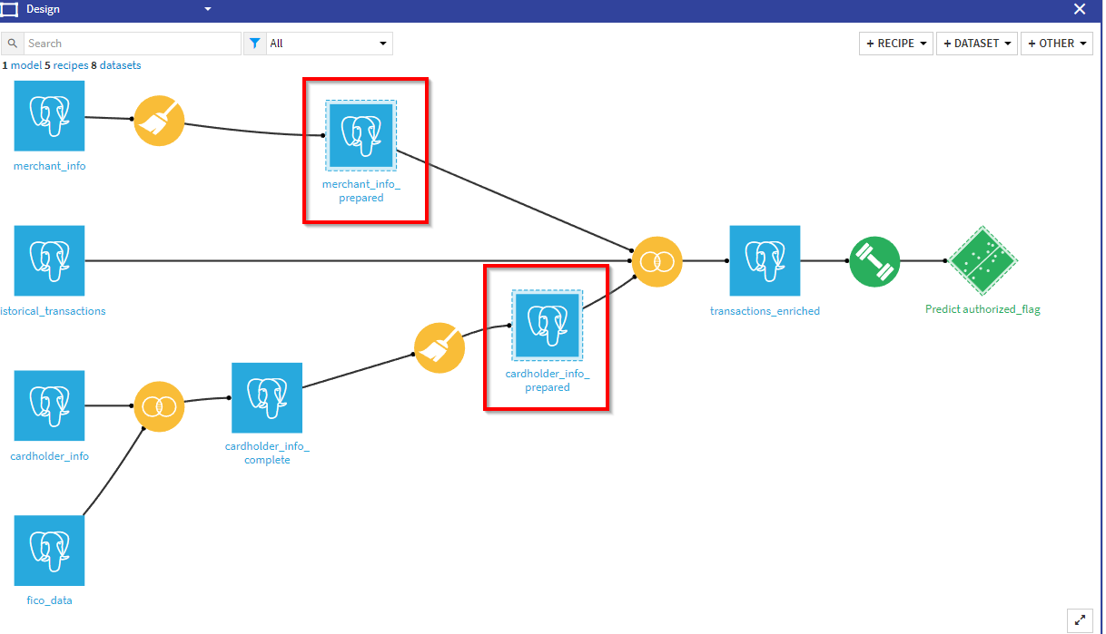Open the OTHER dropdown

tap(1056, 43)
